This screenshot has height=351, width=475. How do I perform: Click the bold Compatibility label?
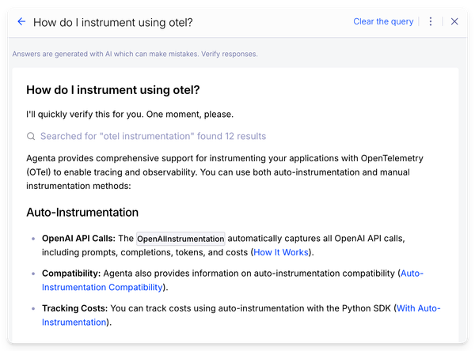tap(71, 273)
